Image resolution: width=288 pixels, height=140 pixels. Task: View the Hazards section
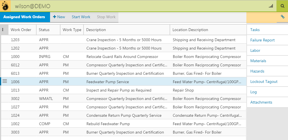(x=257, y=71)
